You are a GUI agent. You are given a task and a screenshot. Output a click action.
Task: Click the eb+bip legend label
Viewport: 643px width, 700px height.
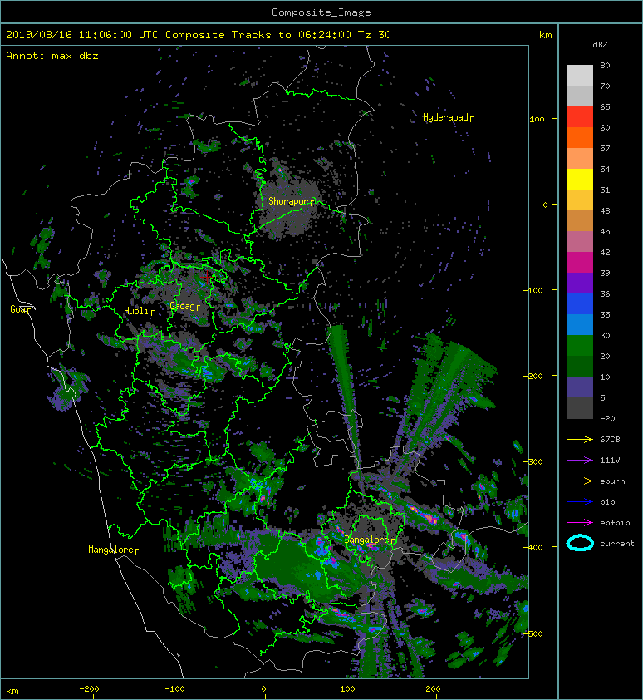[x=615, y=523]
